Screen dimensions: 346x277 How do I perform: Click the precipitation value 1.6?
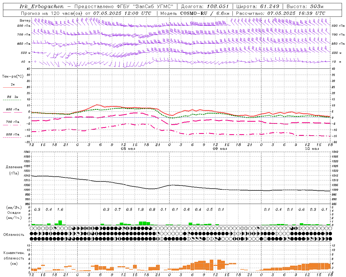pos(60,209)
